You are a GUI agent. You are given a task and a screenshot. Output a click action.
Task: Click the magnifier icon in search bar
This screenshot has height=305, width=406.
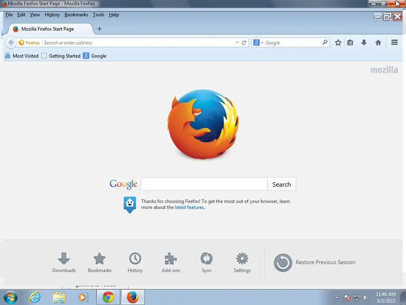[325, 42]
